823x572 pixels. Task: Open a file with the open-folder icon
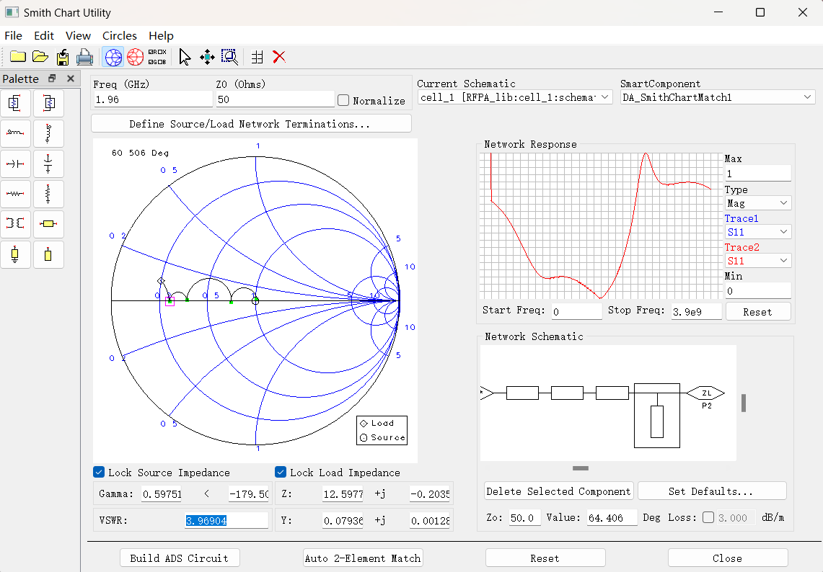coord(40,57)
